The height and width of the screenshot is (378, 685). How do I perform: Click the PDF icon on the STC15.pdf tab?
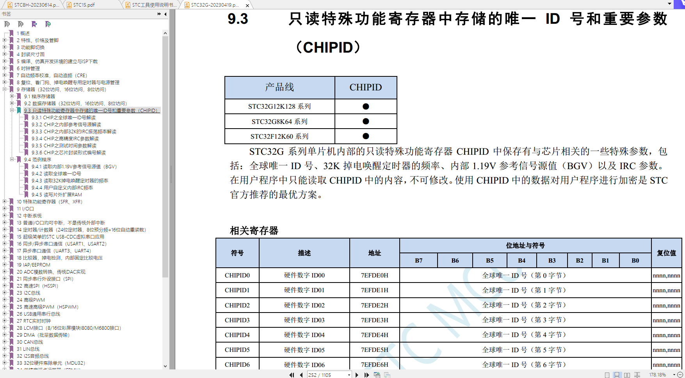(x=69, y=5)
